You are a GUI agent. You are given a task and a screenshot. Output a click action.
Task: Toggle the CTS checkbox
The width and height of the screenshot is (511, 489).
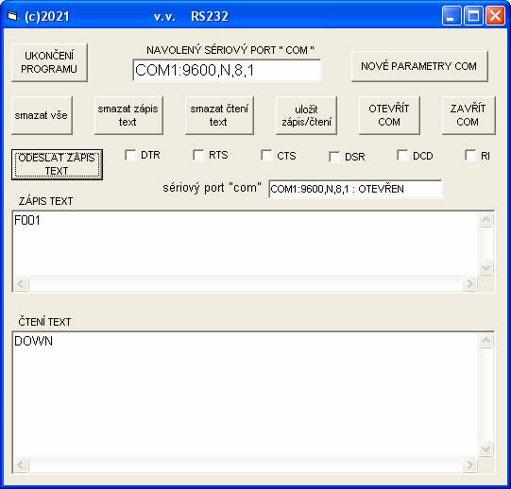(x=266, y=156)
